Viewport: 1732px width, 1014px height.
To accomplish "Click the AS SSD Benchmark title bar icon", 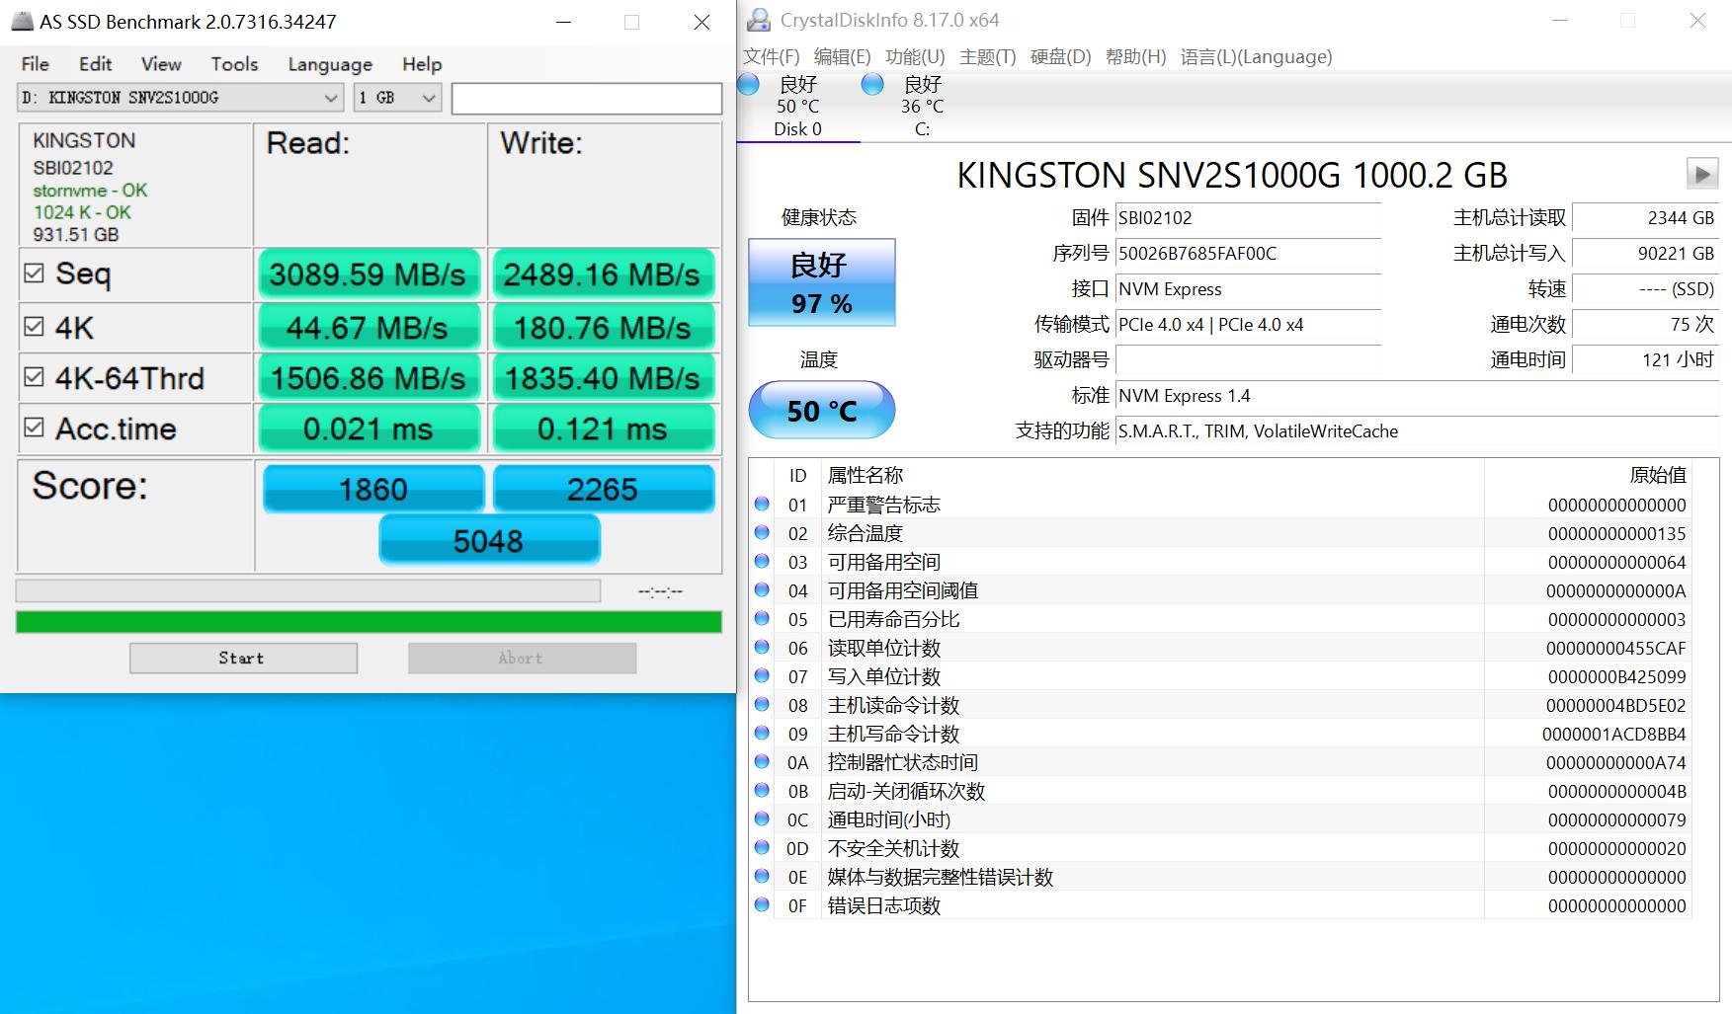I will click(21, 21).
